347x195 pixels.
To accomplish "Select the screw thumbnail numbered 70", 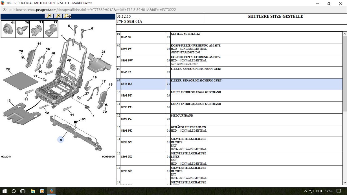I will coord(23,29).
